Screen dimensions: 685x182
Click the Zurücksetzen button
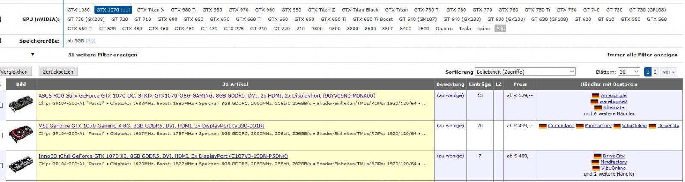coord(58,72)
